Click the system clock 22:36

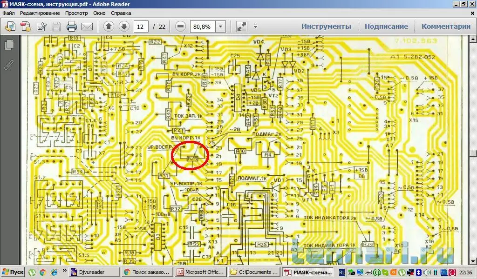pyautogui.click(x=466, y=272)
